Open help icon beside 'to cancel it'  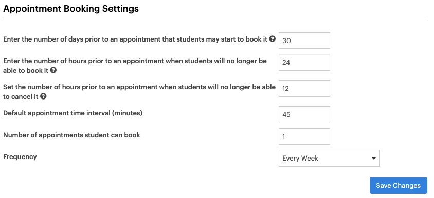coord(43,96)
